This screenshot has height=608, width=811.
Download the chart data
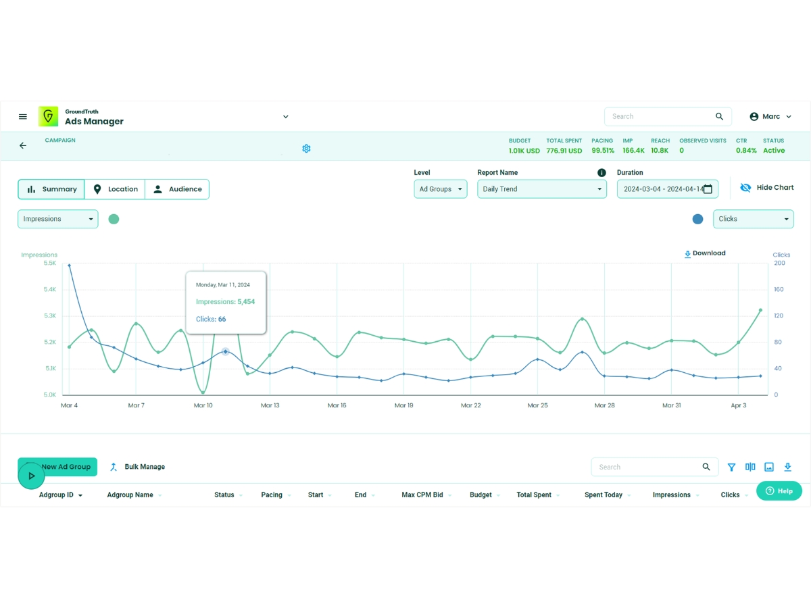click(705, 253)
